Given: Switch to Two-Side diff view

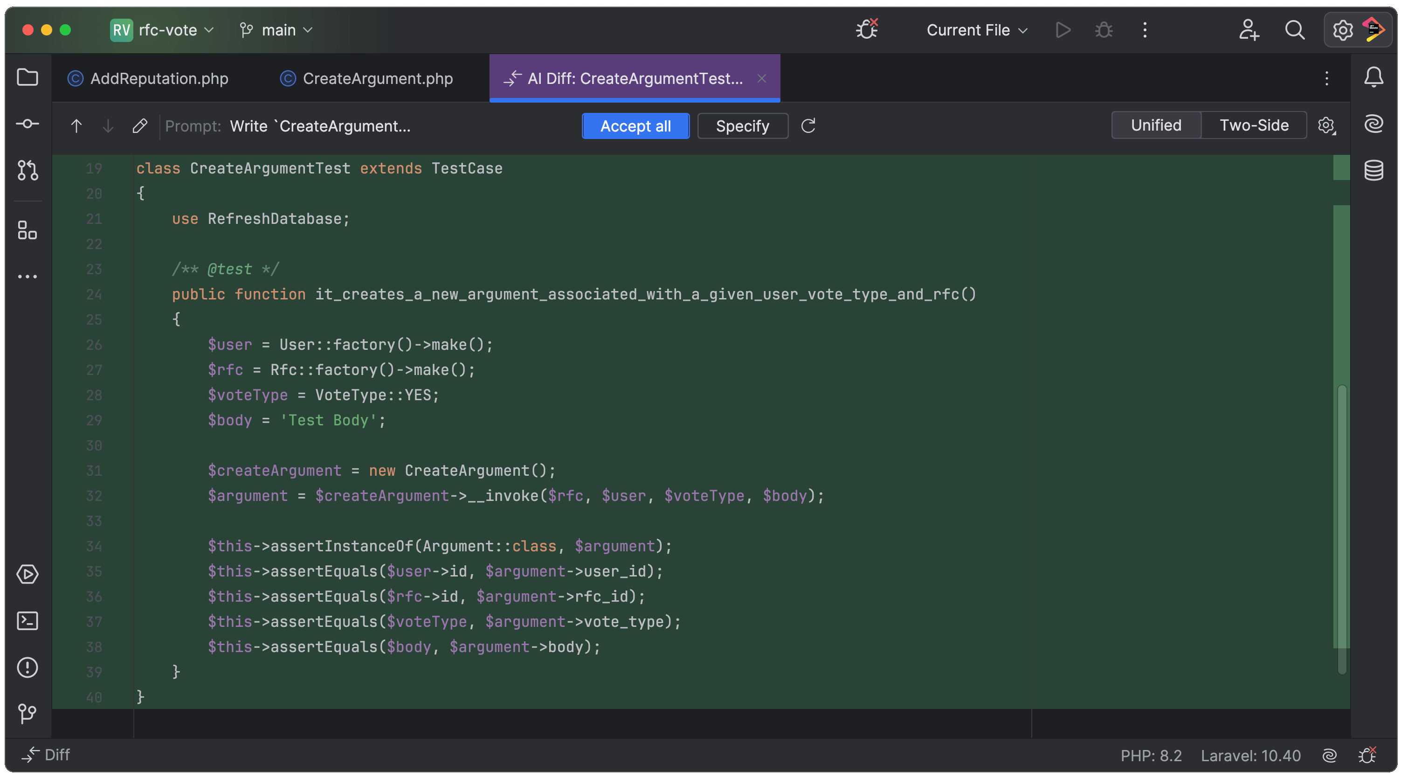Looking at the screenshot, I should point(1254,125).
